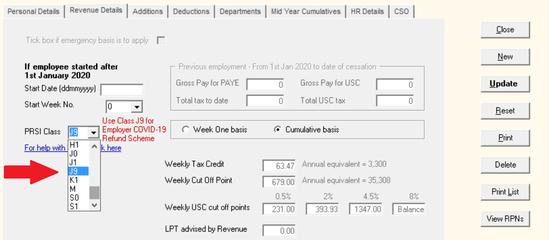Select Week One basis radio button

(186, 130)
